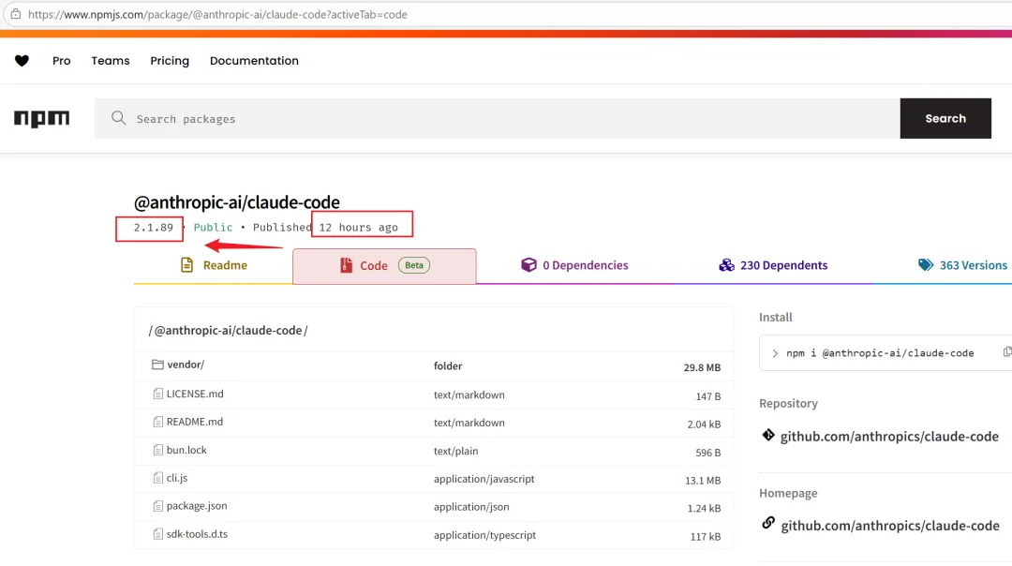Screen dimensions: 1012x566
Task: Click the vendor row folder type cell
Action: click(448, 365)
